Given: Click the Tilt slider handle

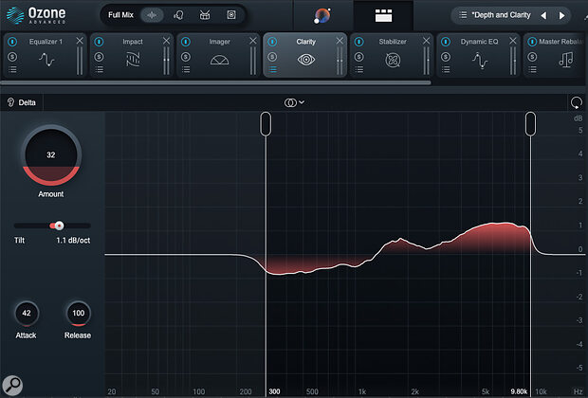Looking at the screenshot, I should pos(58,226).
